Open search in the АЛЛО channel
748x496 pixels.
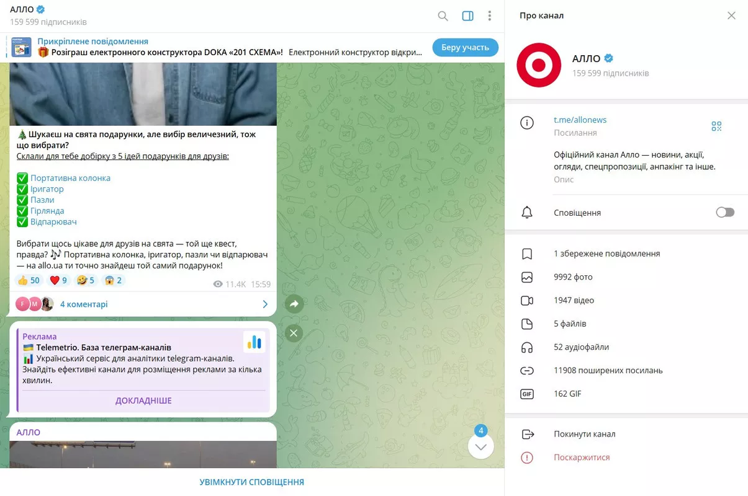coord(443,16)
